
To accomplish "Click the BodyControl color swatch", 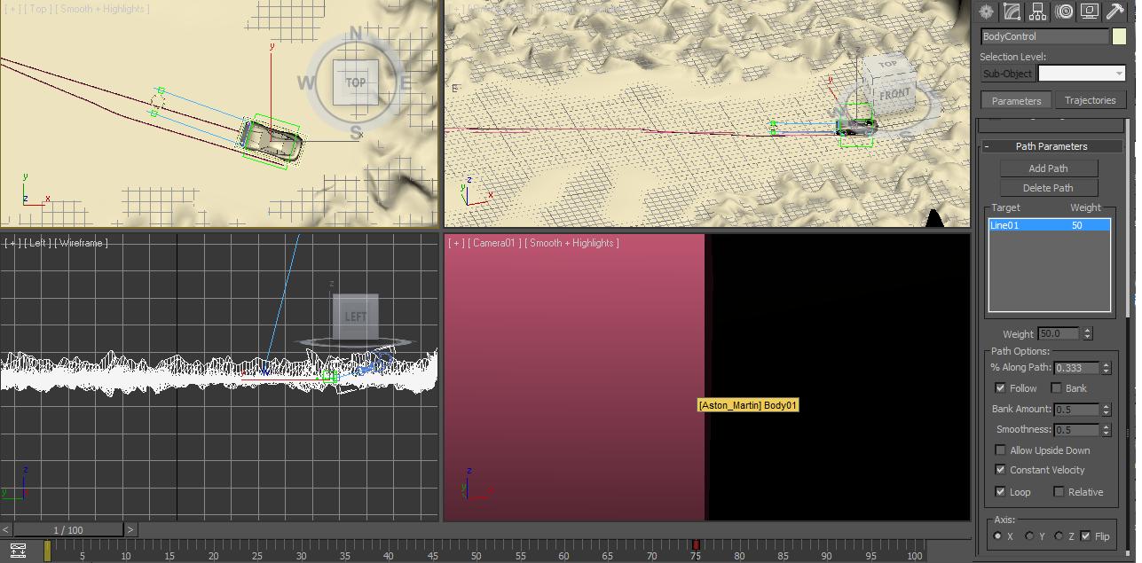I will click(x=1120, y=36).
